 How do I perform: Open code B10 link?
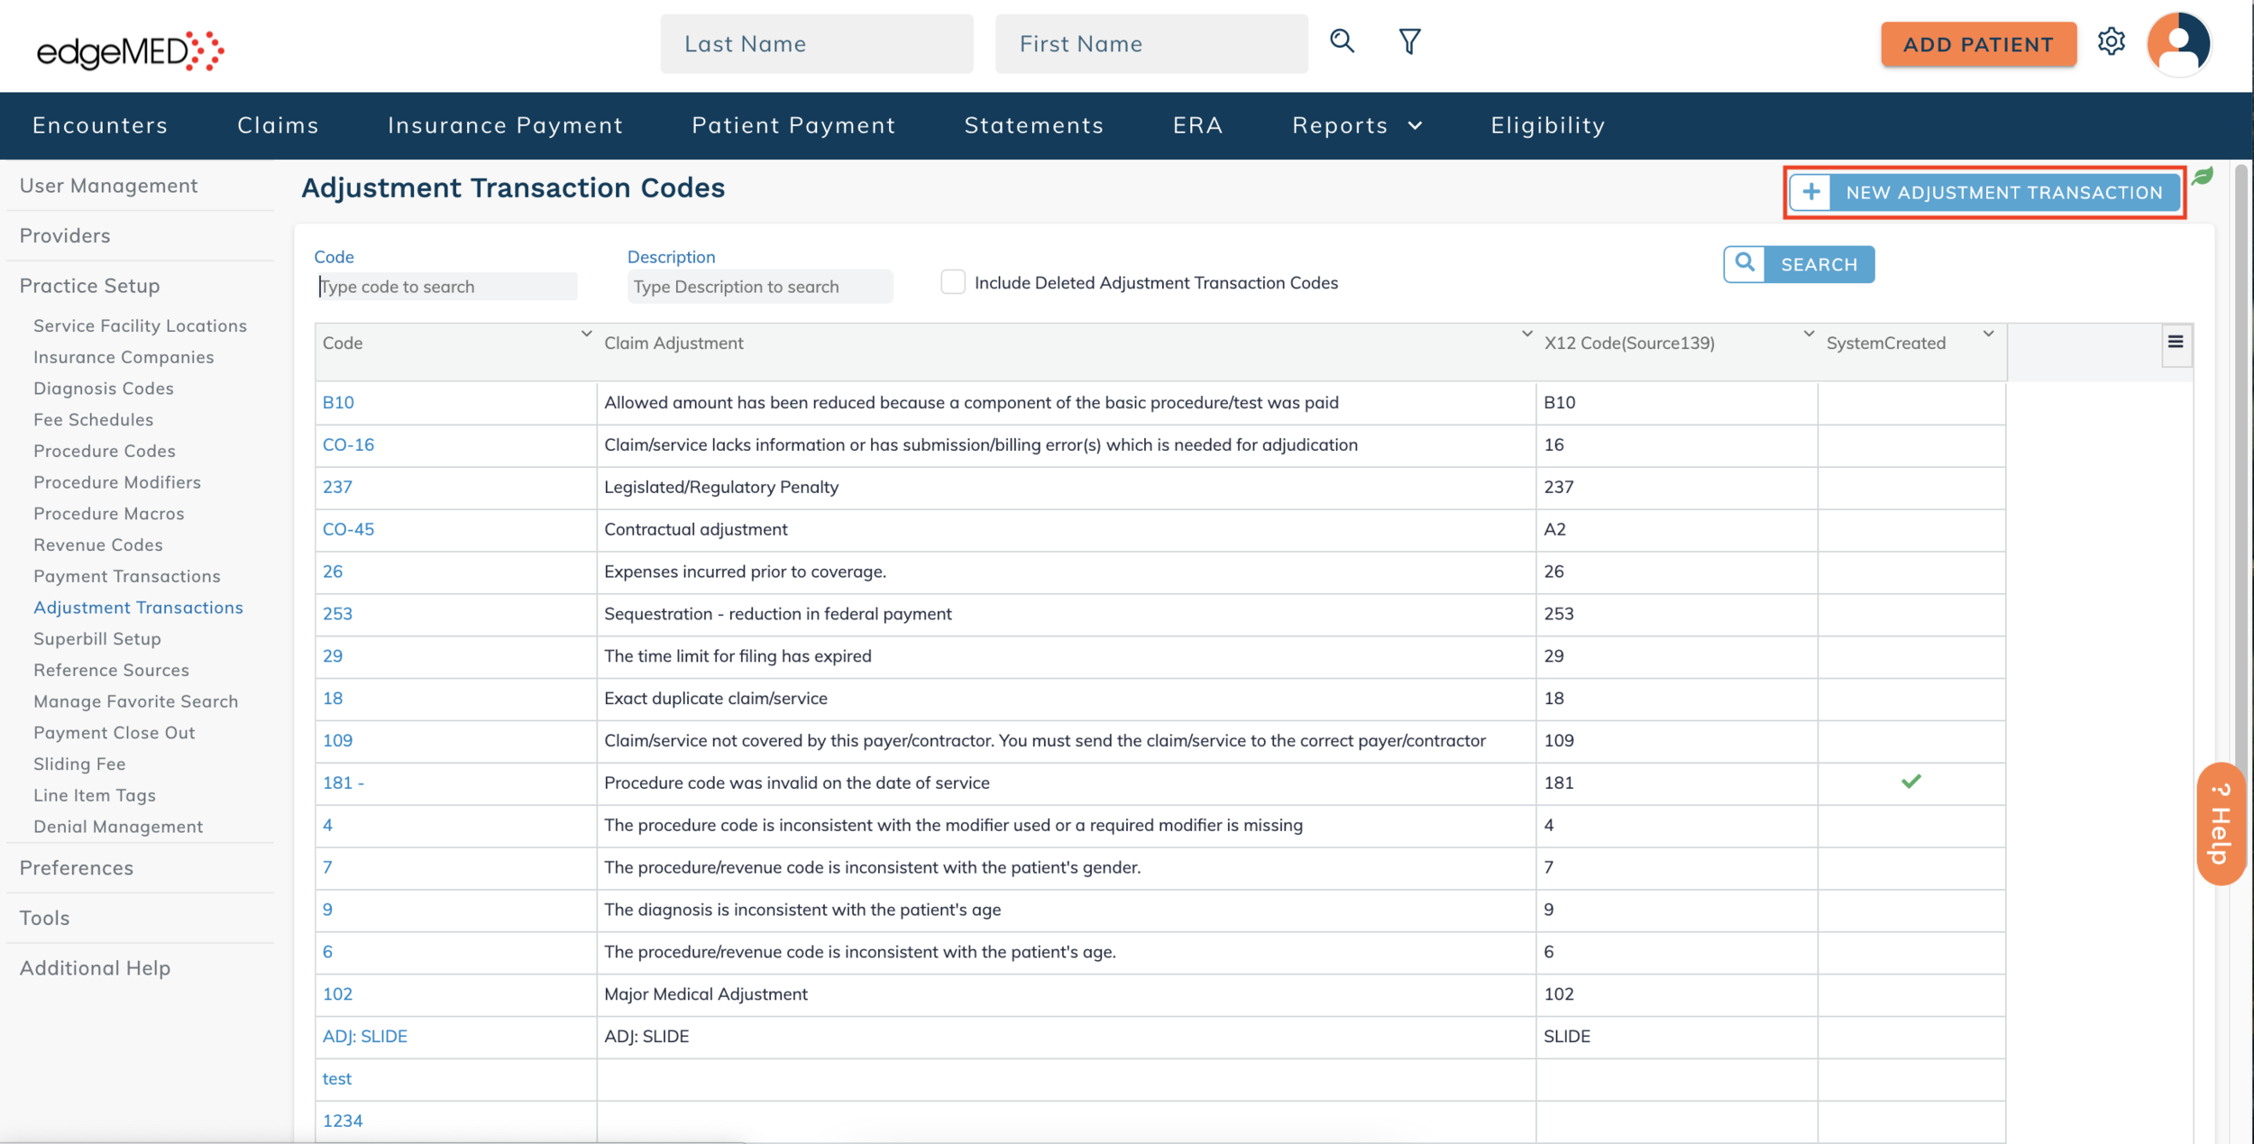(x=338, y=402)
